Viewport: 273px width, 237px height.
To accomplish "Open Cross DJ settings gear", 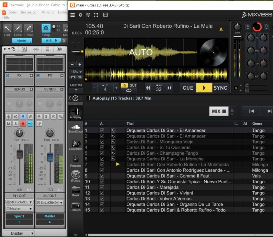I will coord(80,15).
